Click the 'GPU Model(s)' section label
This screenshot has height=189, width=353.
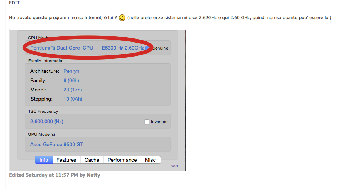click(41, 134)
